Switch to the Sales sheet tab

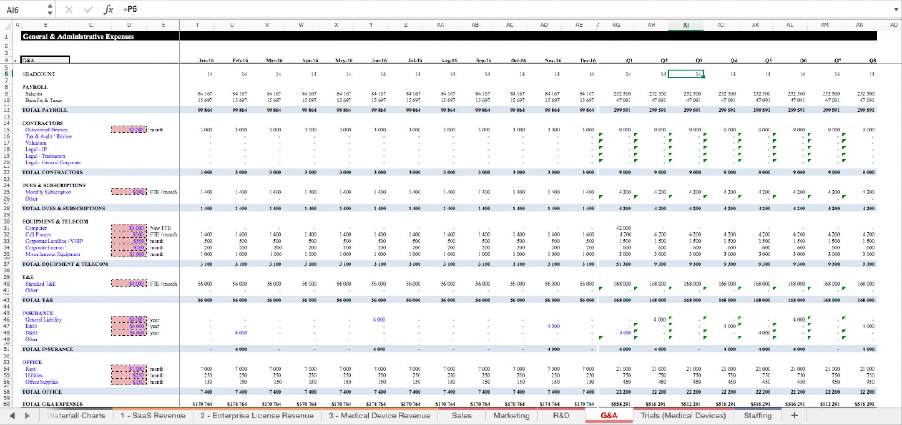pyautogui.click(x=461, y=415)
